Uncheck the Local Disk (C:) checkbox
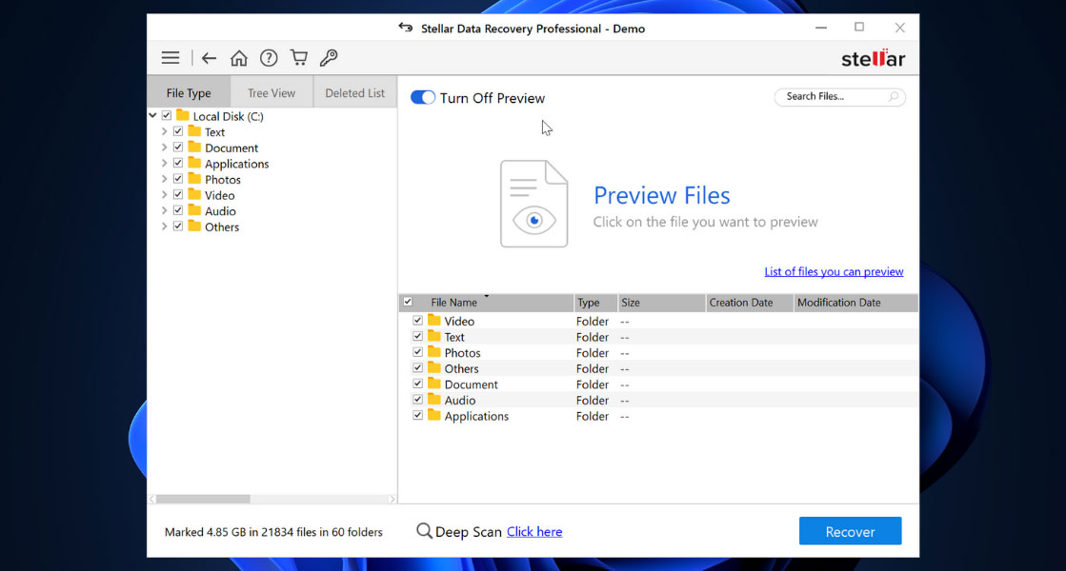The image size is (1066, 571). tap(166, 115)
